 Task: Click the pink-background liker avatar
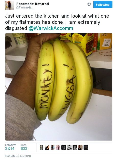click(x=58, y=147)
